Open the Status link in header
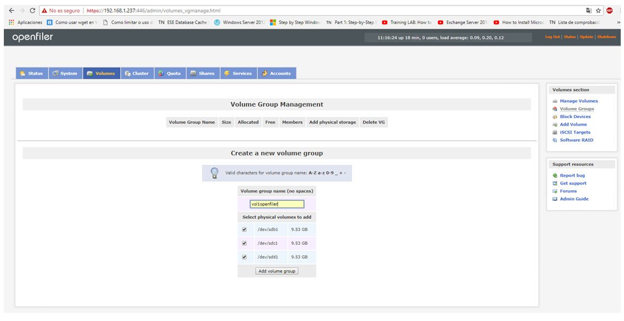Screen dimensions: 624x321 (x=569, y=37)
